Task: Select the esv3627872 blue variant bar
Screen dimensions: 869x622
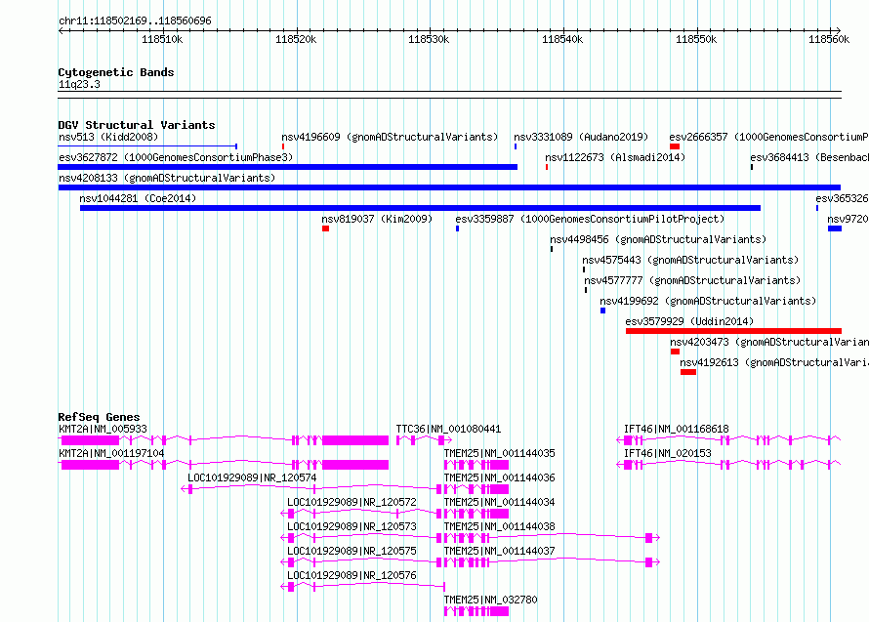Action: pos(288,167)
